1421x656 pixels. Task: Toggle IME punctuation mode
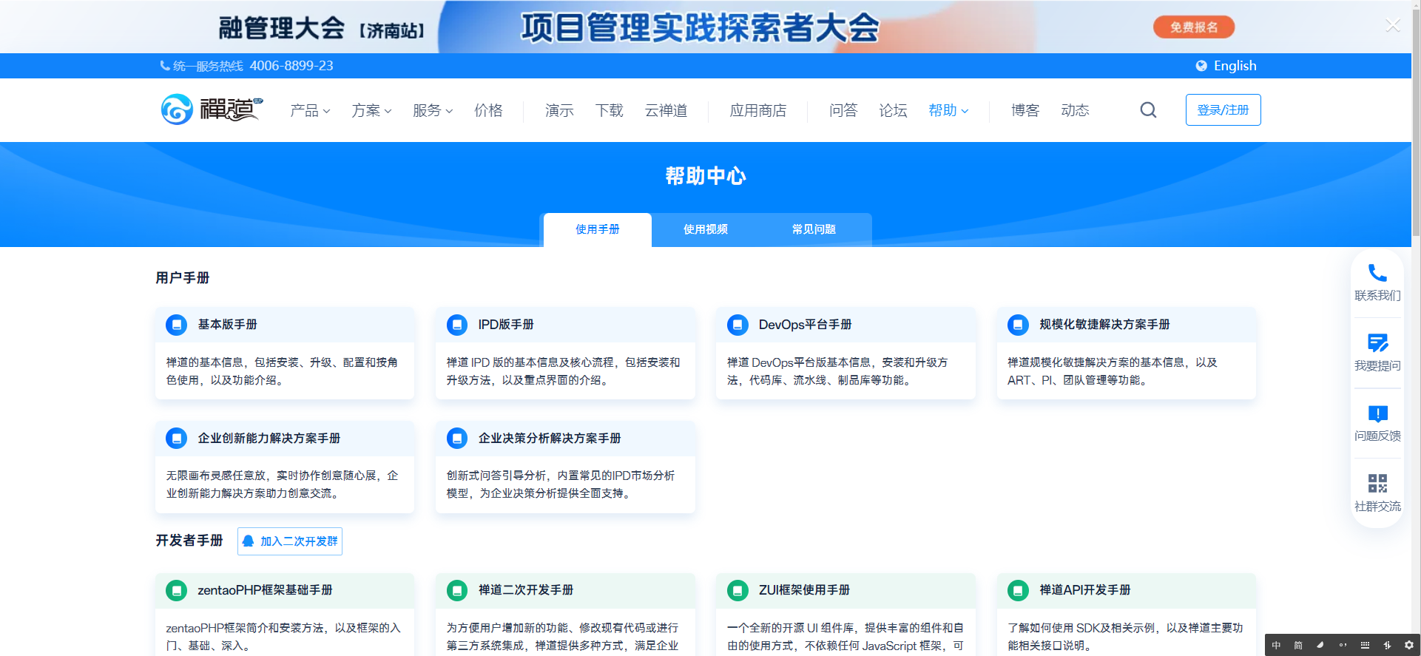tap(1343, 646)
